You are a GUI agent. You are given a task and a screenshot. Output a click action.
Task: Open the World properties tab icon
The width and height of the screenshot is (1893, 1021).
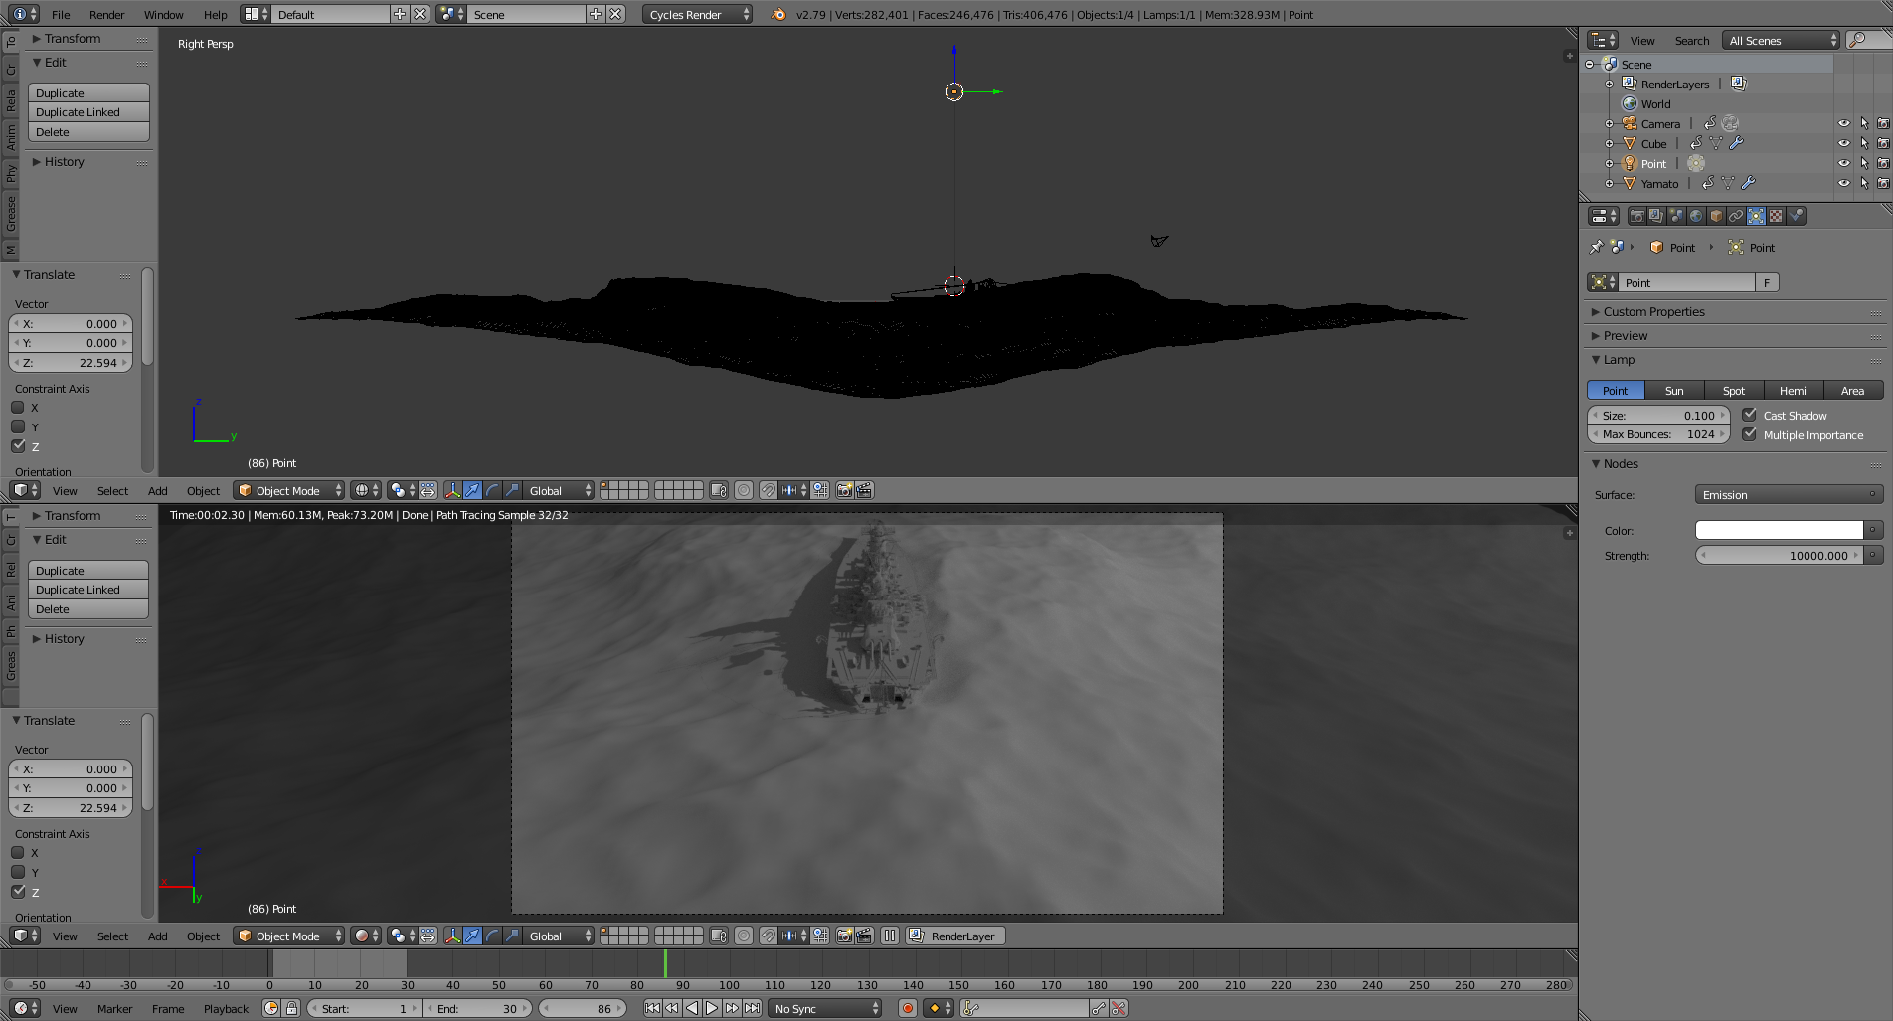click(1696, 216)
